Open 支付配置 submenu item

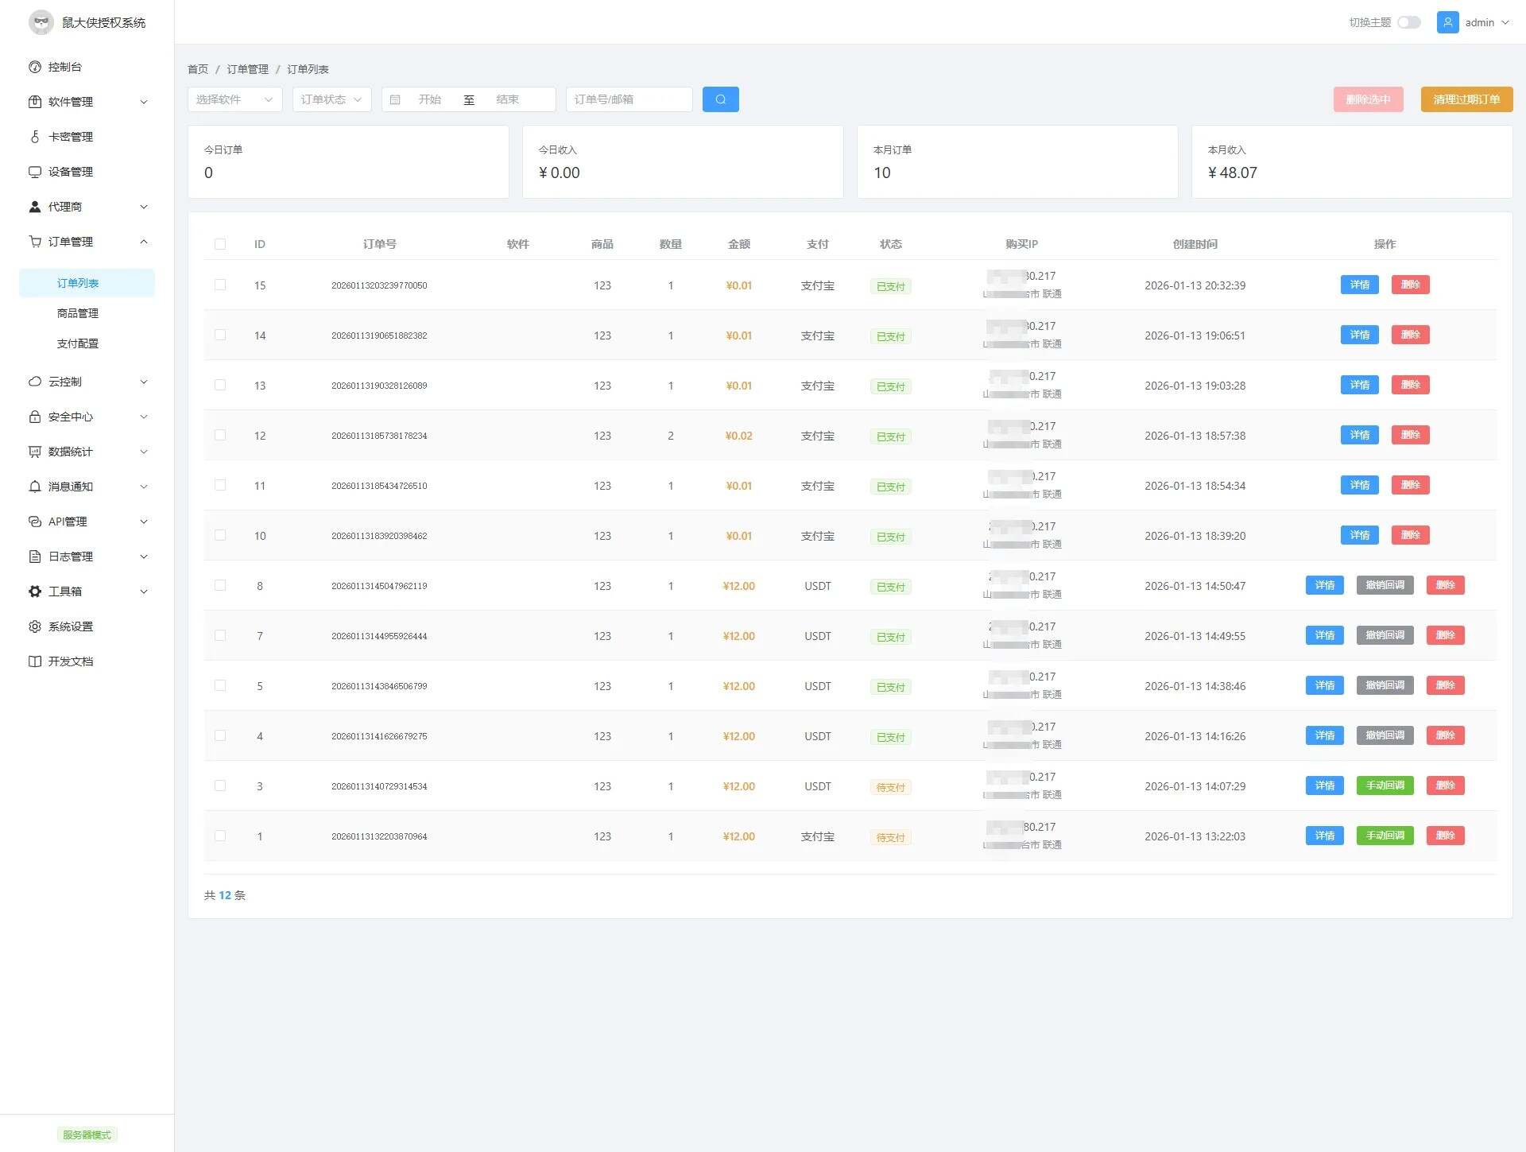(78, 343)
